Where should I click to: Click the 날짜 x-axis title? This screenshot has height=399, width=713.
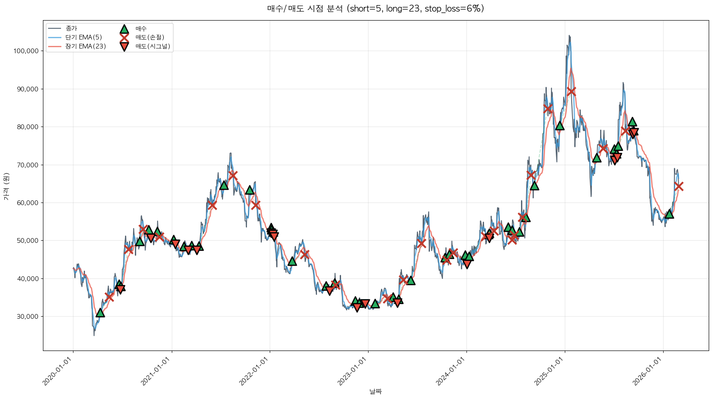pos(375,391)
